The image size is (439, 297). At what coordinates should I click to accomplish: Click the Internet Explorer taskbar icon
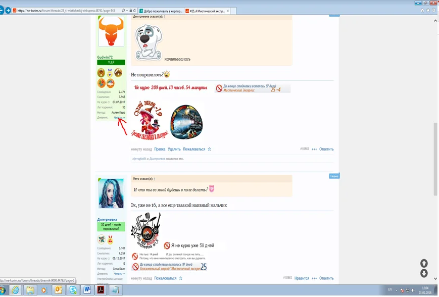pyautogui.click(x=15, y=290)
